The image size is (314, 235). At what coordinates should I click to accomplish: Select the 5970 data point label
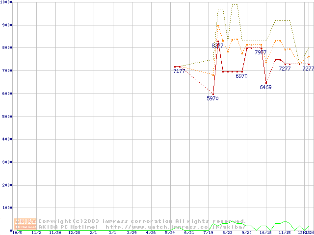point(212,98)
